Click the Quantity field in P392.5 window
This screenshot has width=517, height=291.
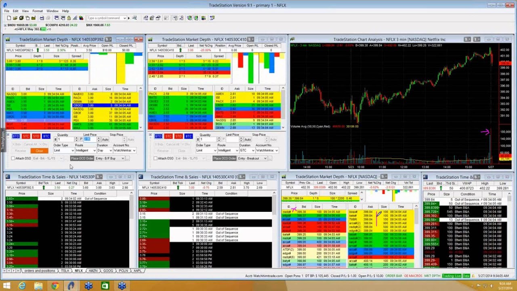point(66,139)
